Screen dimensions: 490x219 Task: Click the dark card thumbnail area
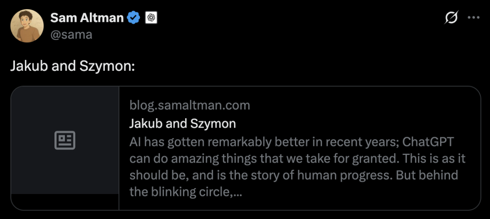(x=65, y=114)
